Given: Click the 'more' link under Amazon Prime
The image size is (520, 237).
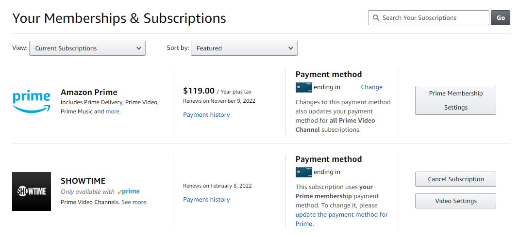Looking at the screenshot, I should [x=113, y=111].
